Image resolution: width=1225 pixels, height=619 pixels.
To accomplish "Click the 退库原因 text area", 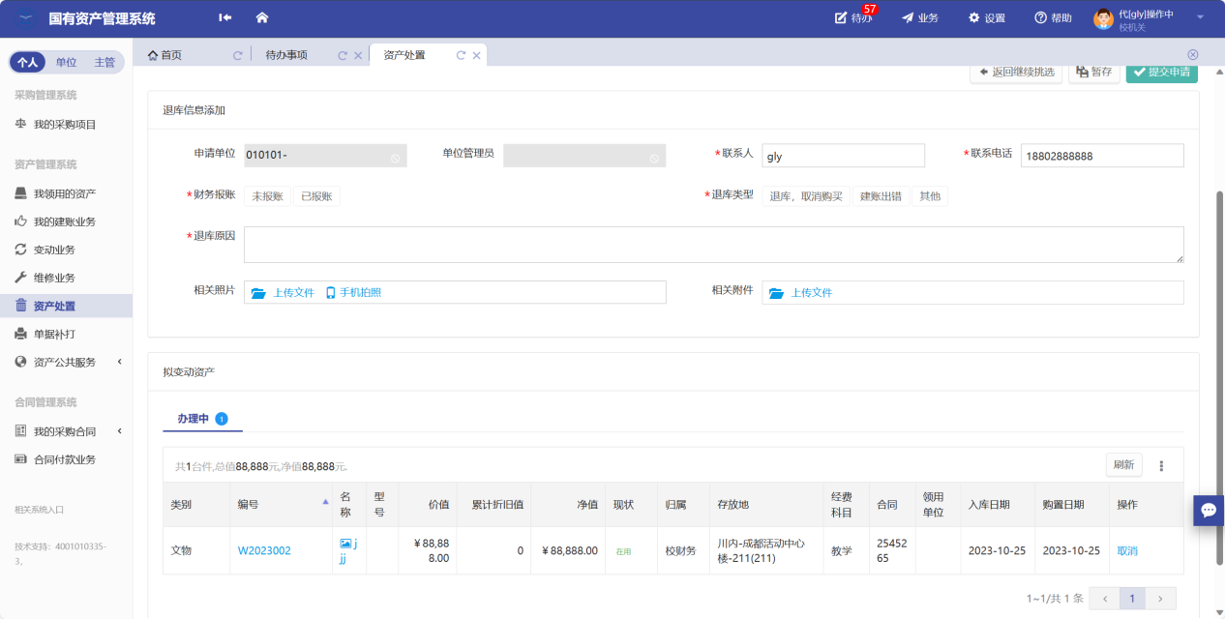I will [x=713, y=245].
